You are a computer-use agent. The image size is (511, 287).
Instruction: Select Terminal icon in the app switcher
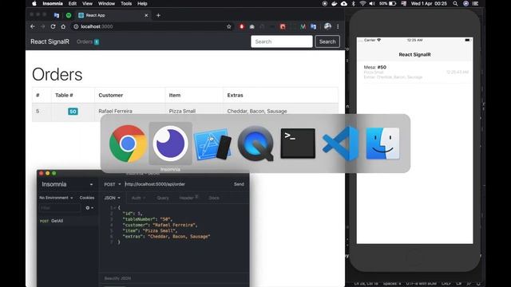[298, 143]
